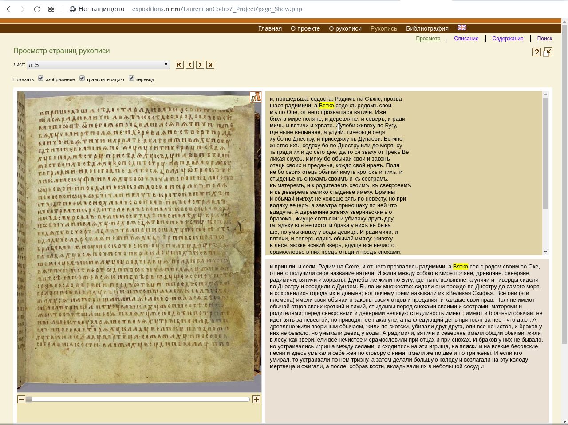Follow the Поиск link
This screenshot has height=425, width=568.
pos(544,39)
